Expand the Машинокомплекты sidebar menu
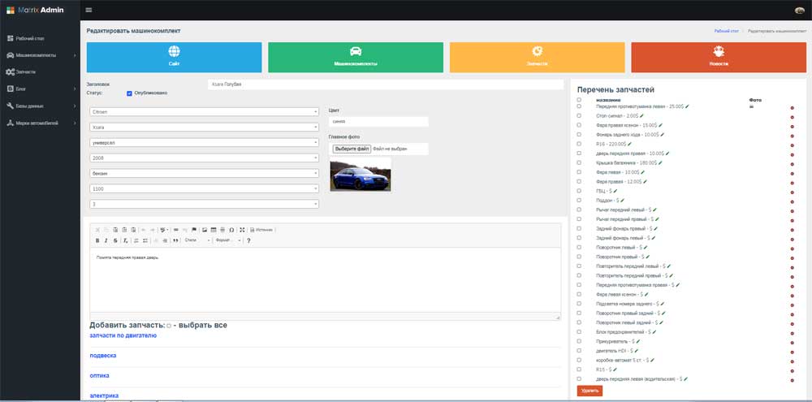Viewport: 812px width, 402px height. coord(41,55)
